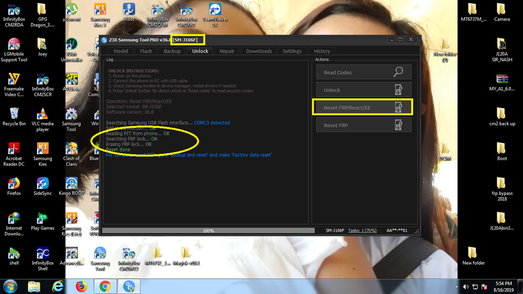The width and height of the screenshot is (523, 294).
Task: Launch uTorrent from the desktop
Action: point(72,13)
